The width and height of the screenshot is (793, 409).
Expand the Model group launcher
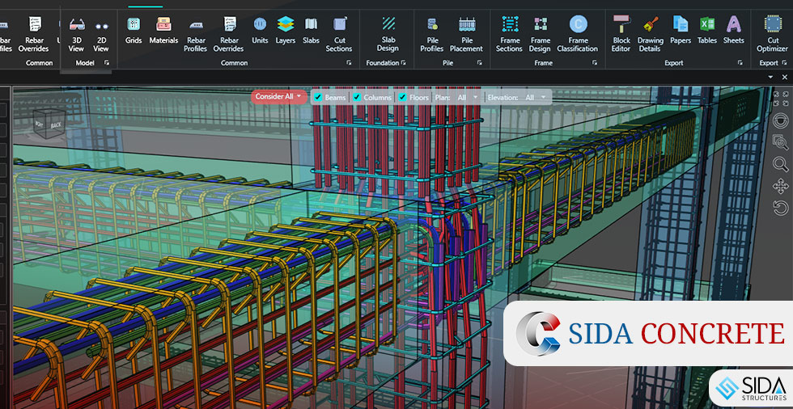click(107, 62)
